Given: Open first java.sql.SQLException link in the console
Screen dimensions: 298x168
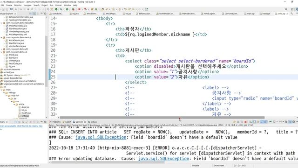Looking at the screenshot, I should tap(101, 137).
